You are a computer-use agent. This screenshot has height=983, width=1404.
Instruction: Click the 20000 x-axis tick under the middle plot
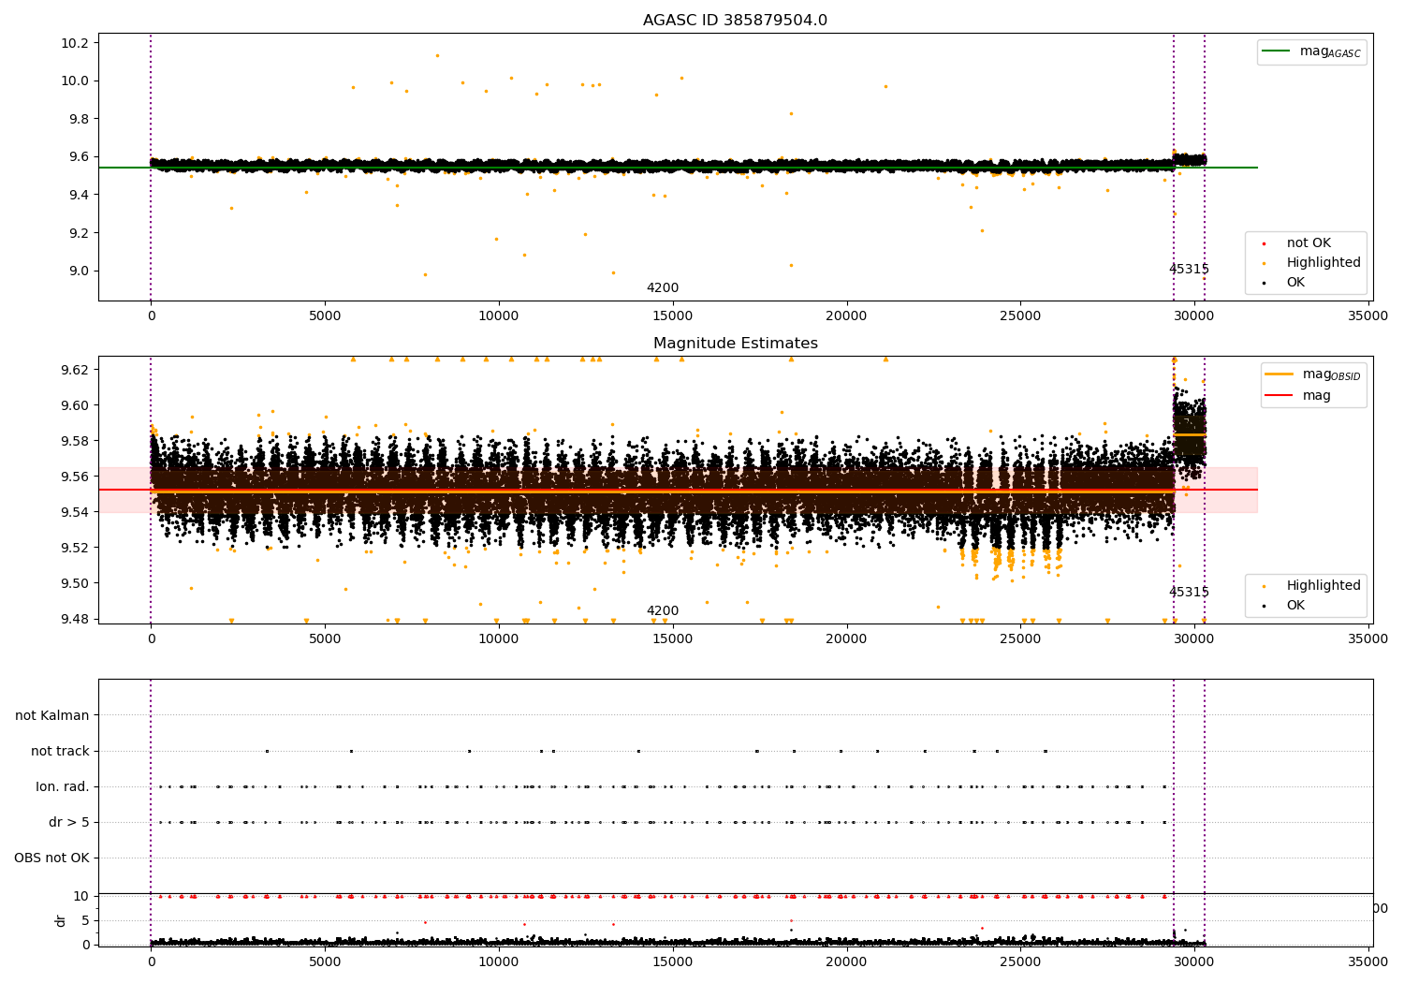846,639
